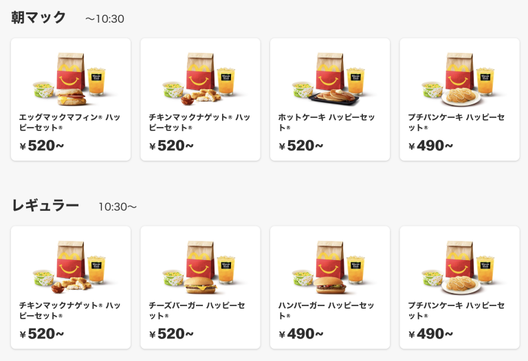This screenshot has width=528, height=361.
Task: Select the チーズバーガー ハッピーセット title
Action: click(197, 310)
